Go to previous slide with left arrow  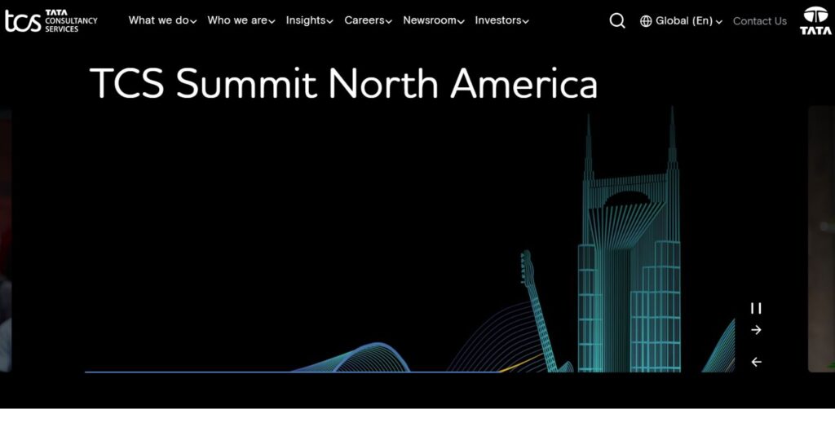tap(756, 362)
